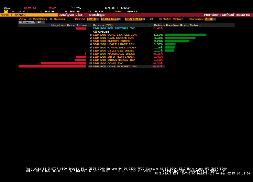Click the 5.59% return value
Viewport: 253px width, 182px height.
click(158, 35)
